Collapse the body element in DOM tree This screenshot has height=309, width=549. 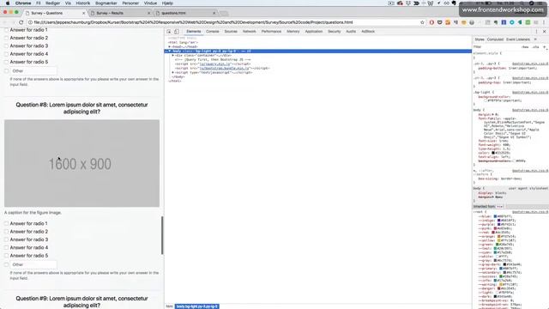(170, 51)
